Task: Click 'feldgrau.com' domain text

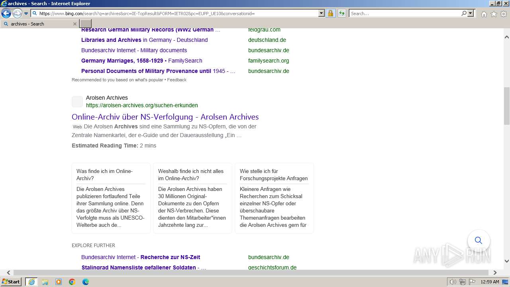Action: click(x=264, y=29)
